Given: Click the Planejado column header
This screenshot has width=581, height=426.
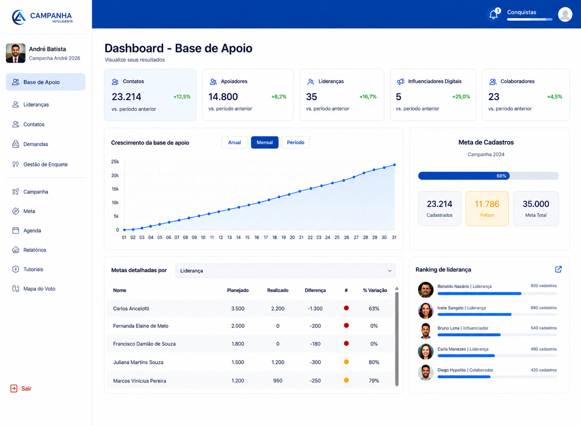Looking at the screenshot, I should tap(238, 290).
